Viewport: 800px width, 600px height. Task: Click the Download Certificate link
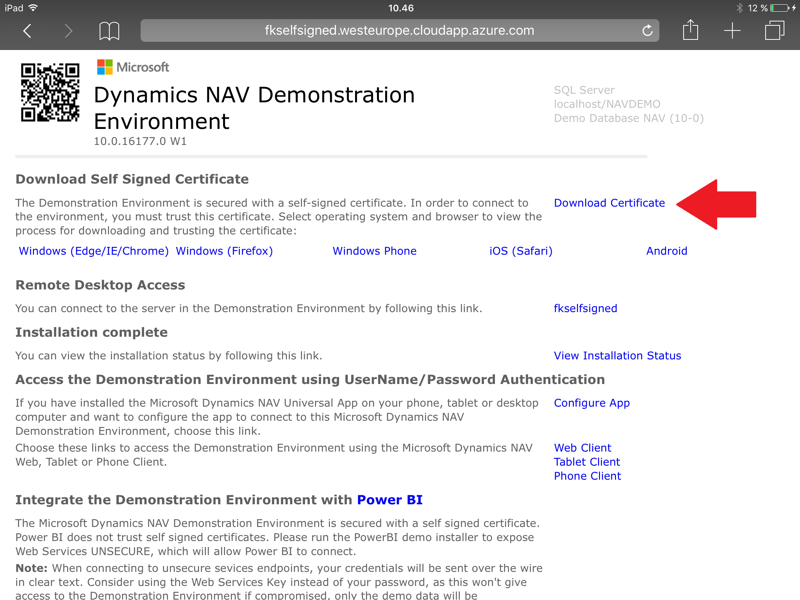[609, 203]
